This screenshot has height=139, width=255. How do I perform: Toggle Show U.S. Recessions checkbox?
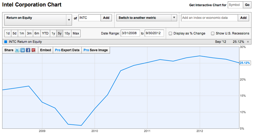tap(213, 33)
